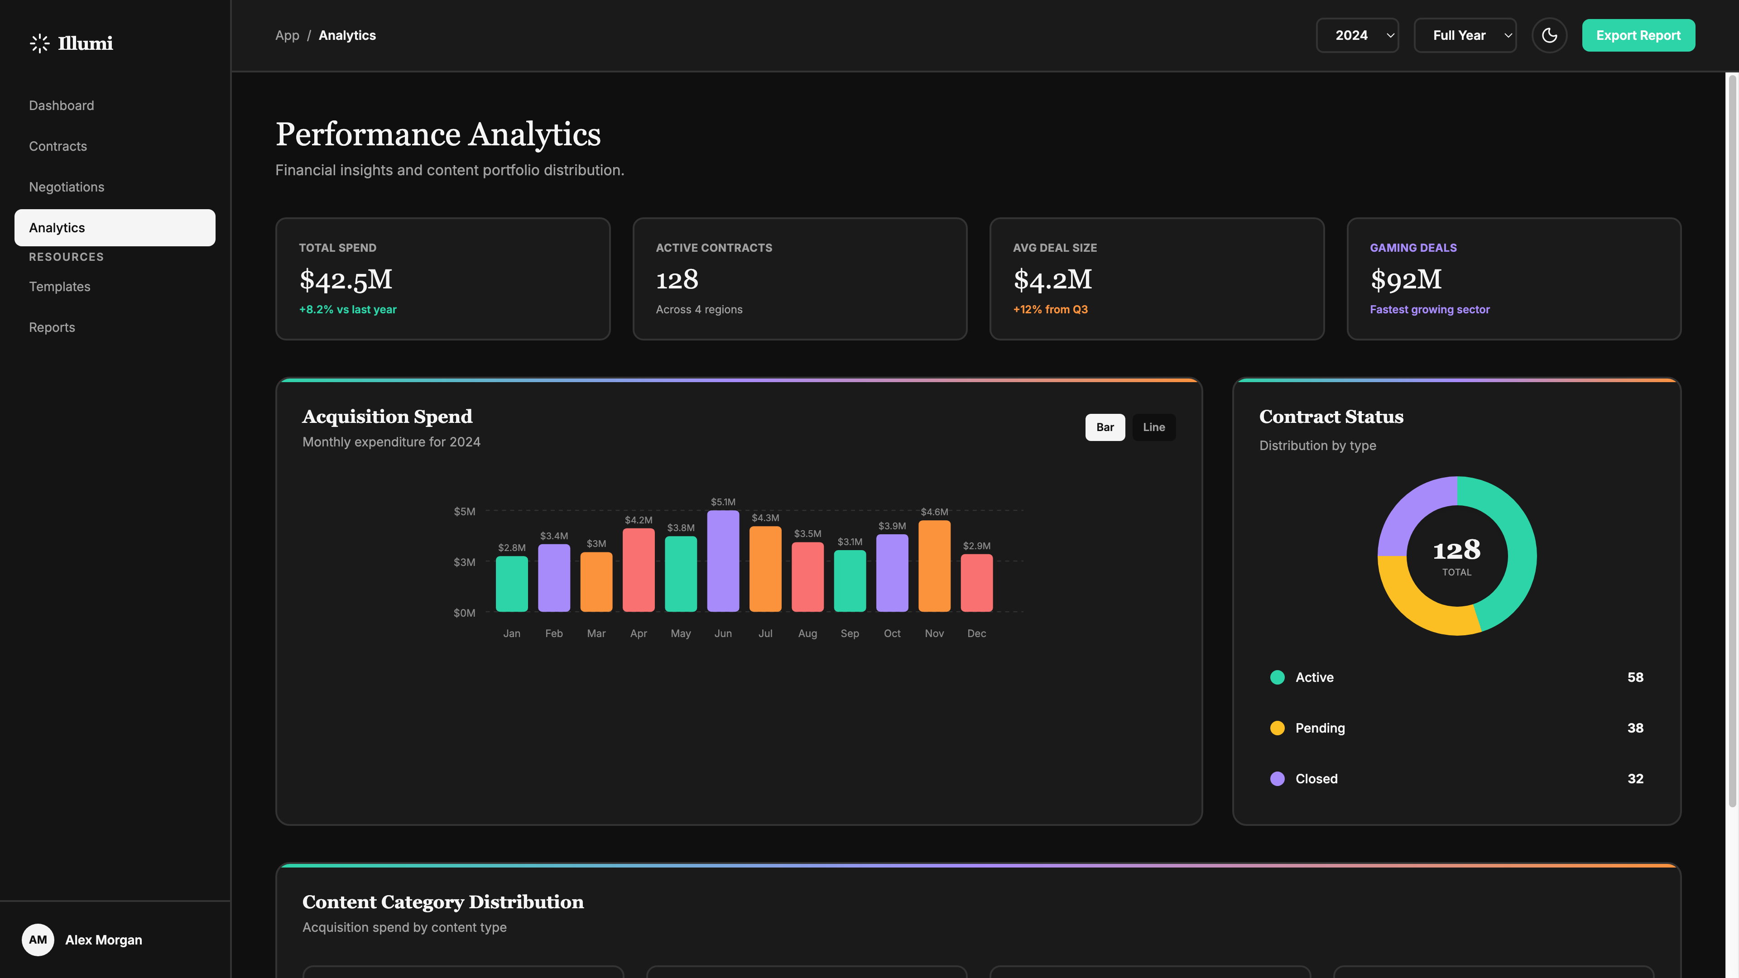Click the Contract Status donut chart center
Screen dimensions: 1739x978
coord(1457,555)
